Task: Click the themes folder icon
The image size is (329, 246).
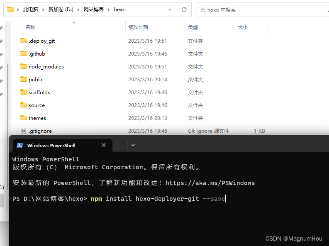Action: coord(23,118)
